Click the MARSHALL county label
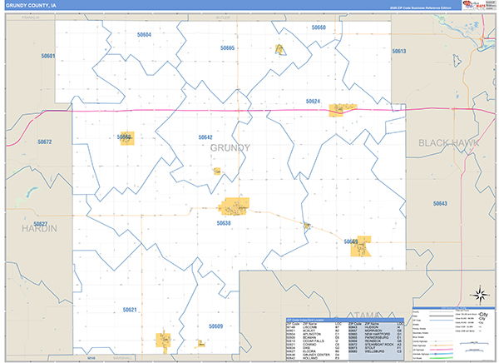 pos(123,358)
